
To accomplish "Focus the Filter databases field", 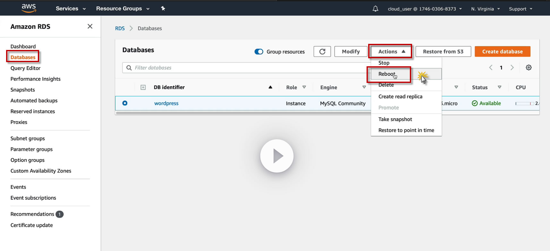I will click(246, 68).
